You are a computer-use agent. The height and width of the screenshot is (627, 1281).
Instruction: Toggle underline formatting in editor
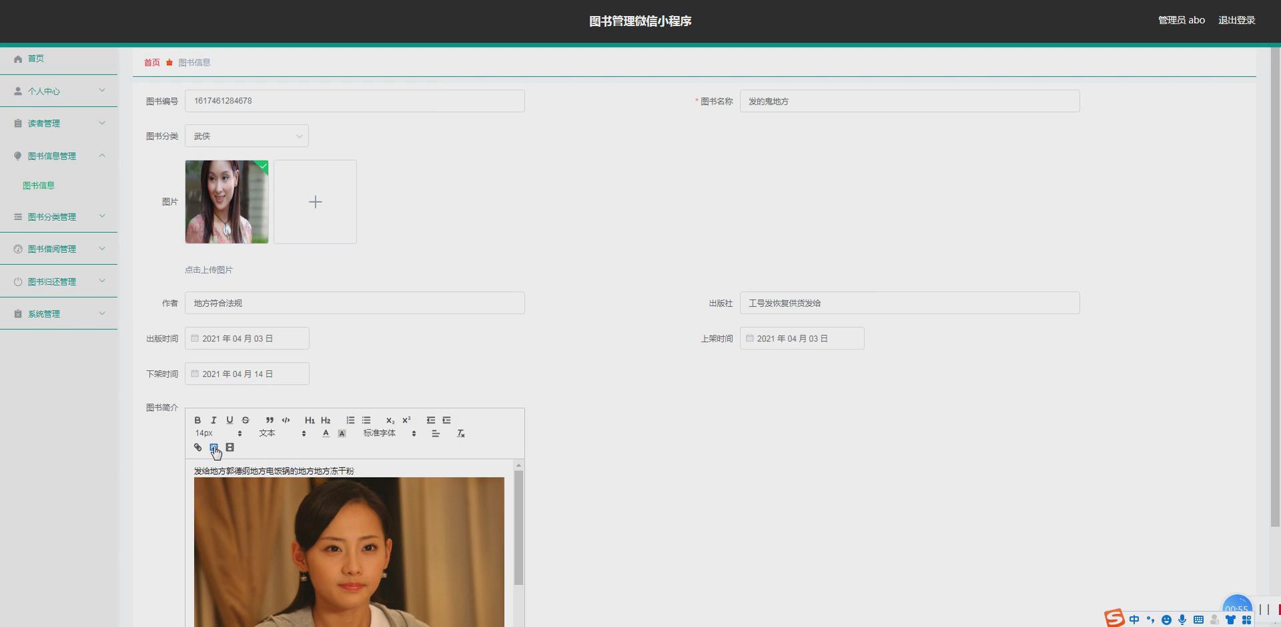tap(230, 420)
